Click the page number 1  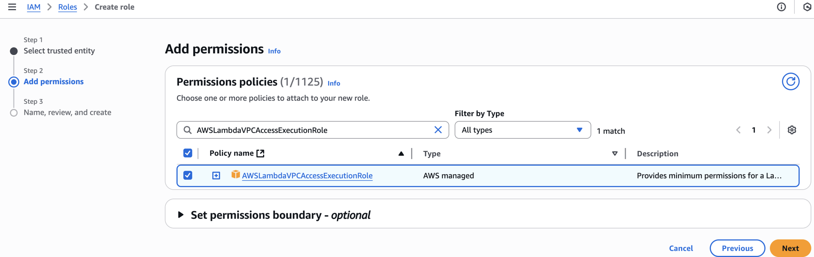[753, 130]
